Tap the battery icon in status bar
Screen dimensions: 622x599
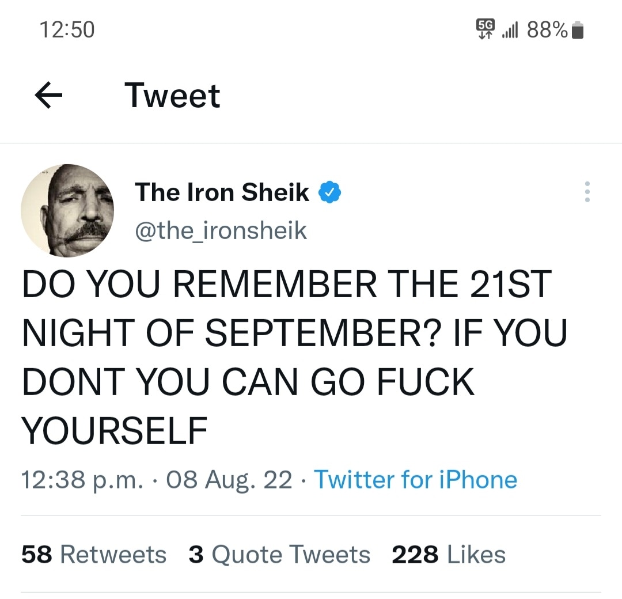pyautogui.click(x=579, y=30)
